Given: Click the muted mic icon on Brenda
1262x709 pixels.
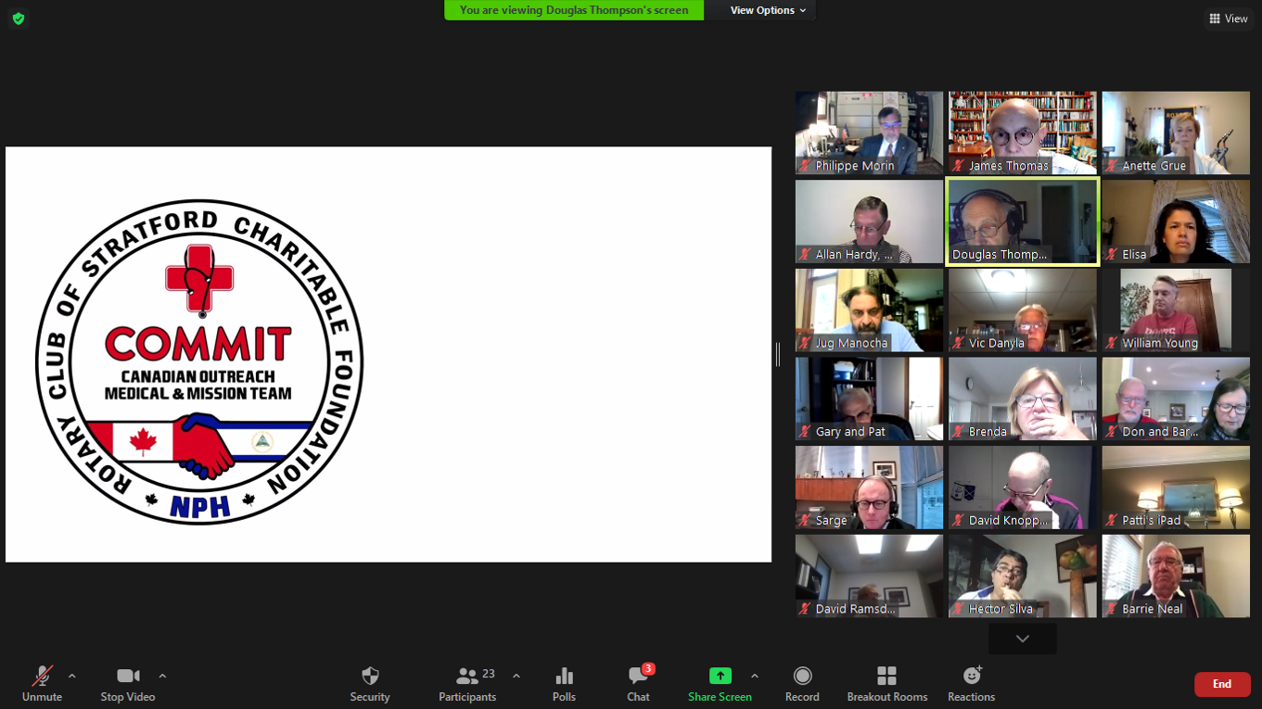Looking at the screenshot, I should click(958, 432).
